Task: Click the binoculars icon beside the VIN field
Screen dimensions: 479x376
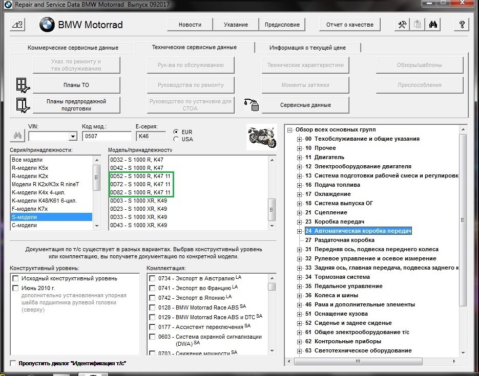Action: click(x=17, y=136)
